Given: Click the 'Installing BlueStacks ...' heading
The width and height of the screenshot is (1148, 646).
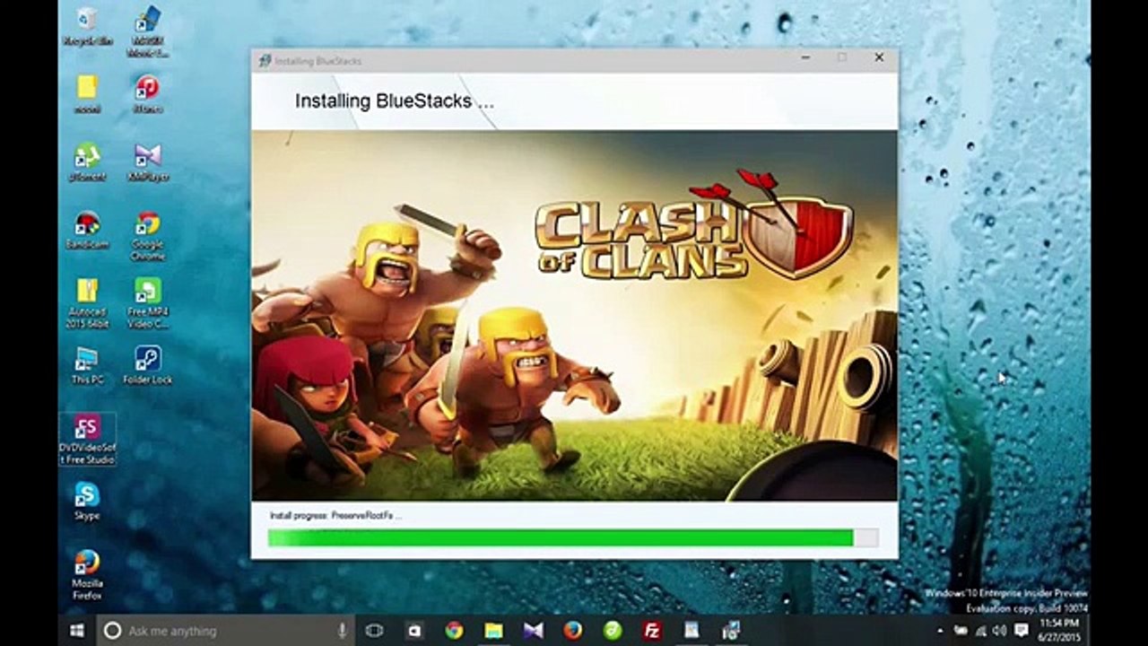Looking at the screenshot, I should [x=395, y=101].
